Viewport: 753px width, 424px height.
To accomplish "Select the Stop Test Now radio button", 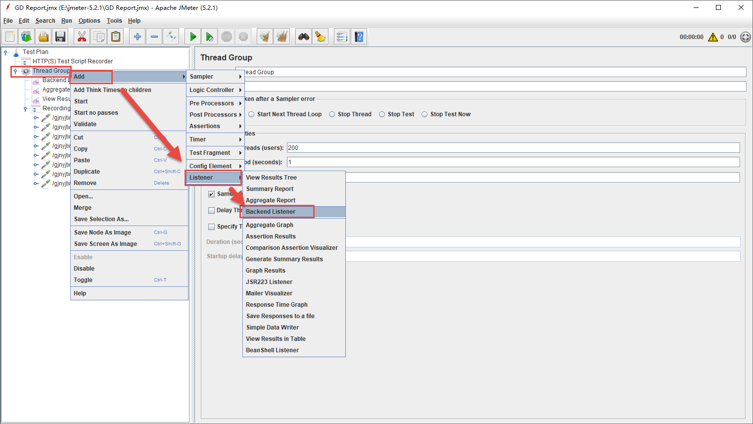I will click(424, 114).
